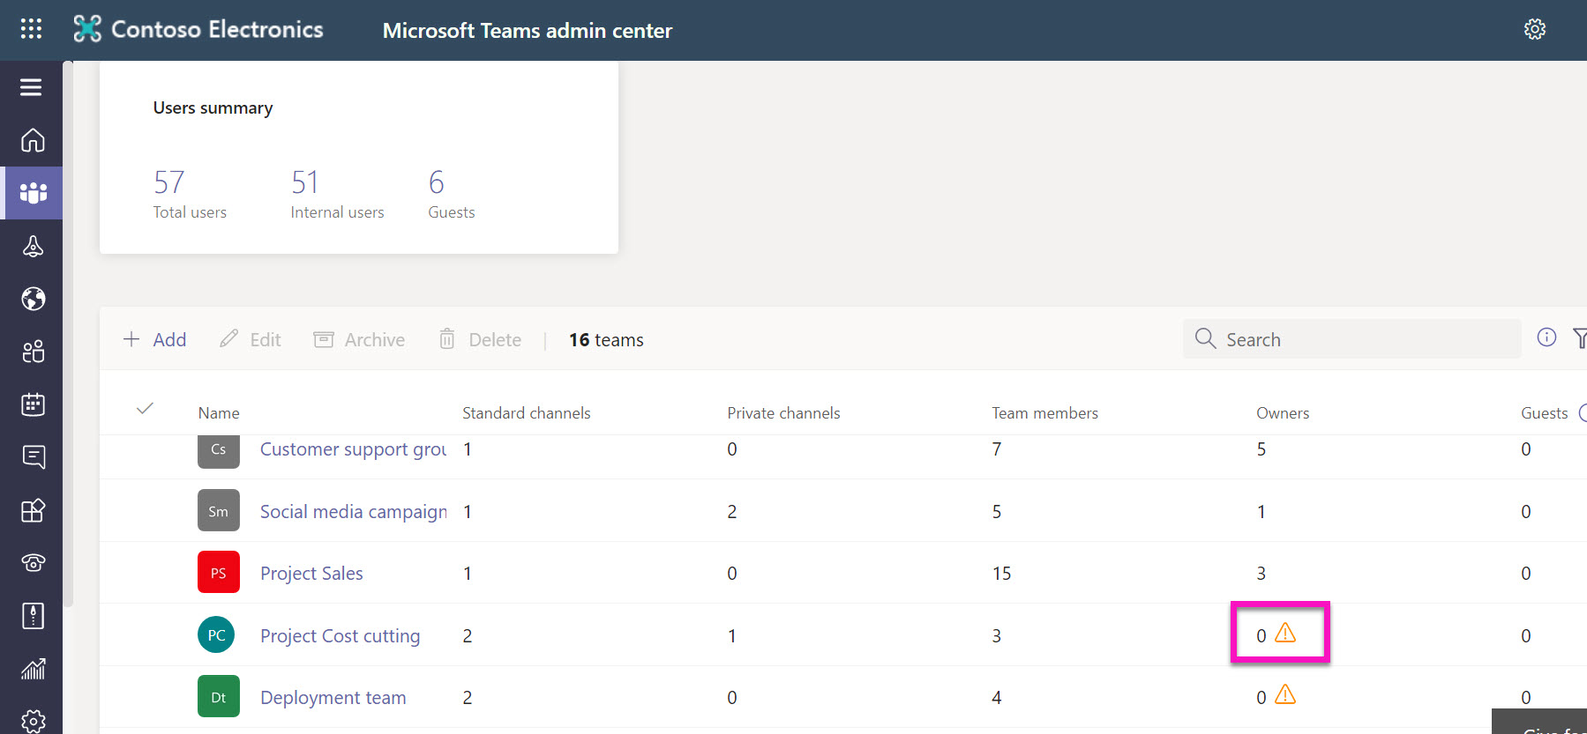Open Users icon in the sidebar
The height and width of the screenshot is (734, 1587).
33,352
